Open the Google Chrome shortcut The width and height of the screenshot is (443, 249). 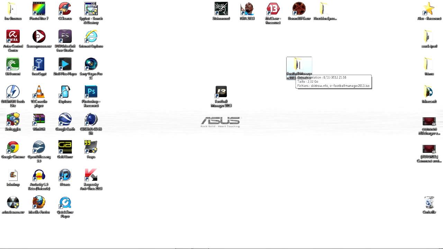13,147
